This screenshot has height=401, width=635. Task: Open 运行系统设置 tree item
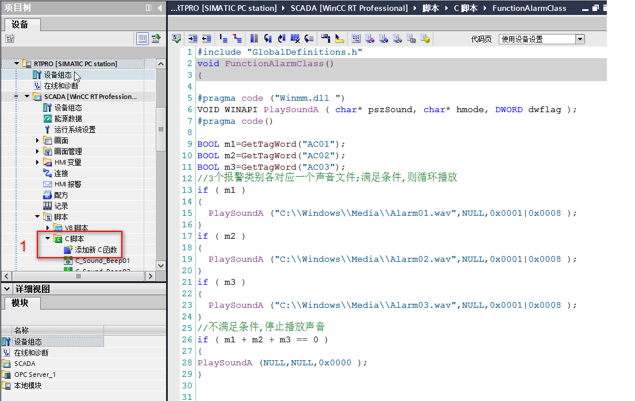point(75,129)
